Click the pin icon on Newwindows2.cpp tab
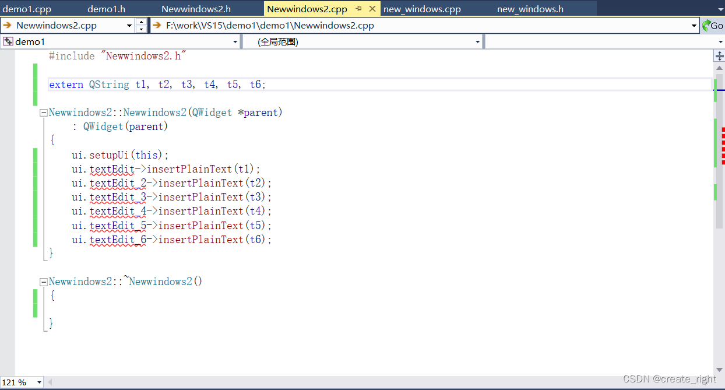The width and height of the screenshot is (725, 390). (360, 9)
